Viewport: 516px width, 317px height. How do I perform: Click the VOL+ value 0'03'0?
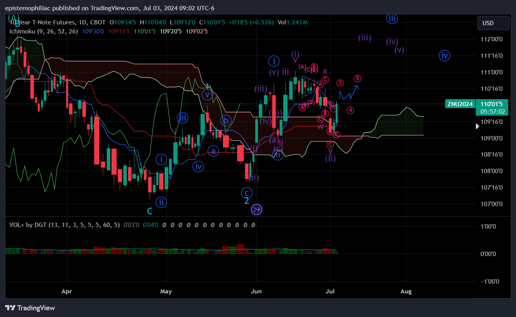pos(131,225)
